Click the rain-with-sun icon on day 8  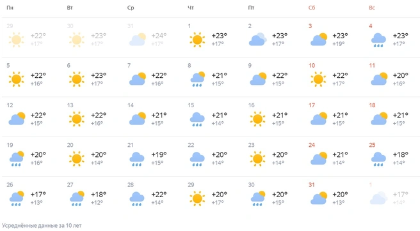197,79
